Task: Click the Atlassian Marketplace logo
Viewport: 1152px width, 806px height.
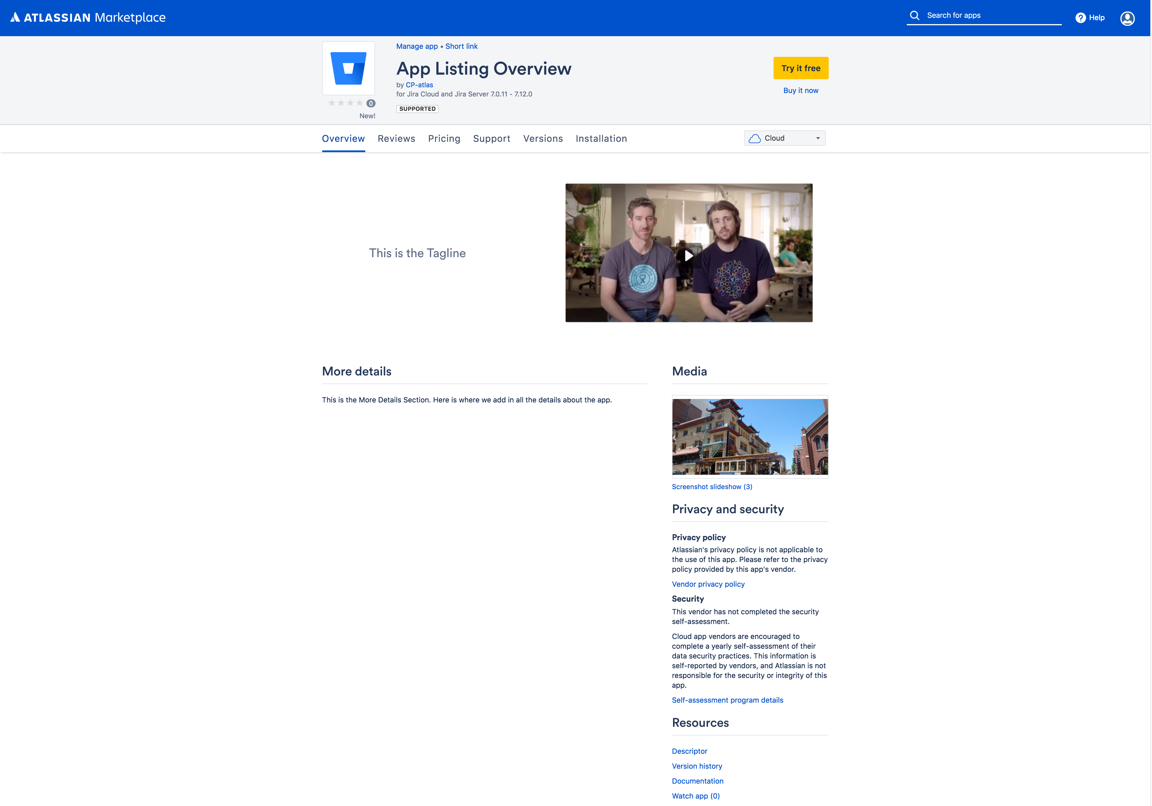Action: [x=88, y=18]
